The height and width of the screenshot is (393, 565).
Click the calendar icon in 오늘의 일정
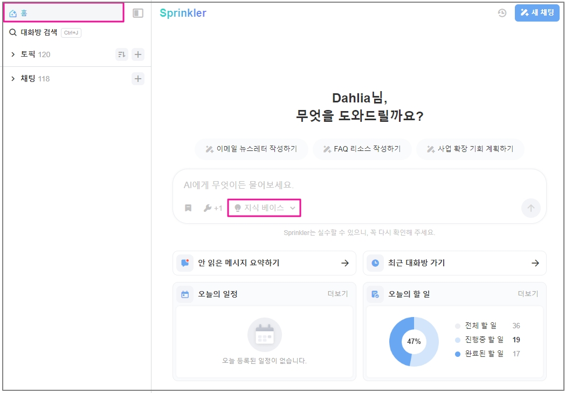pyautogui.click(x=185, y=294)
